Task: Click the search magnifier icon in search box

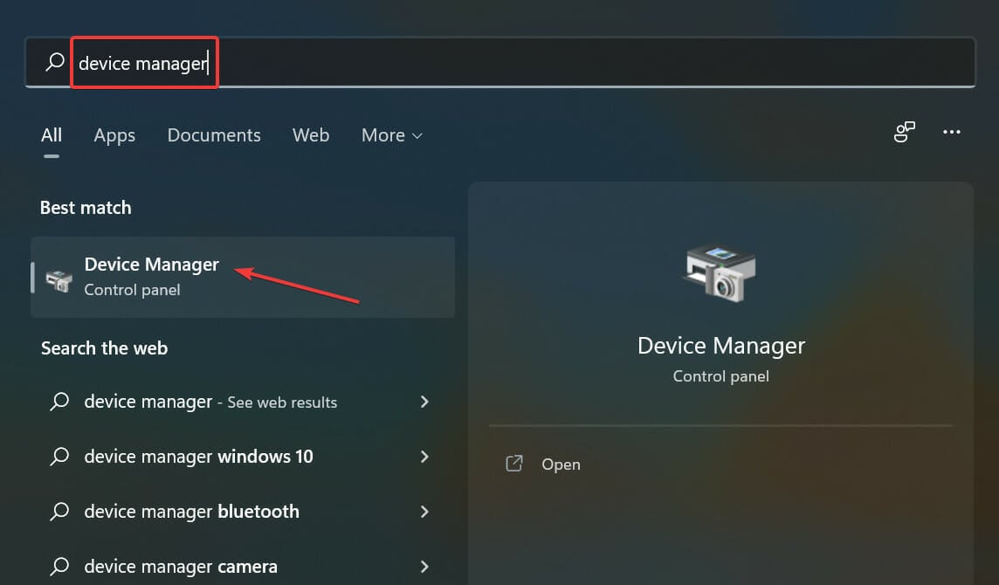Action: click(x=55, y=63)
